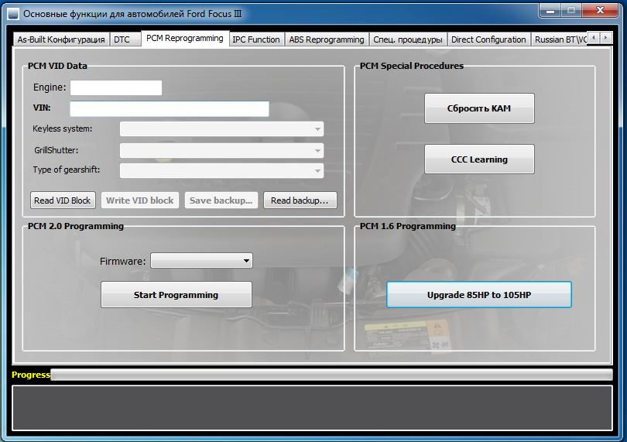Open the GrillShutter dropdown
The width and height of the screenshot is (627, 442).
click(221, 150)
